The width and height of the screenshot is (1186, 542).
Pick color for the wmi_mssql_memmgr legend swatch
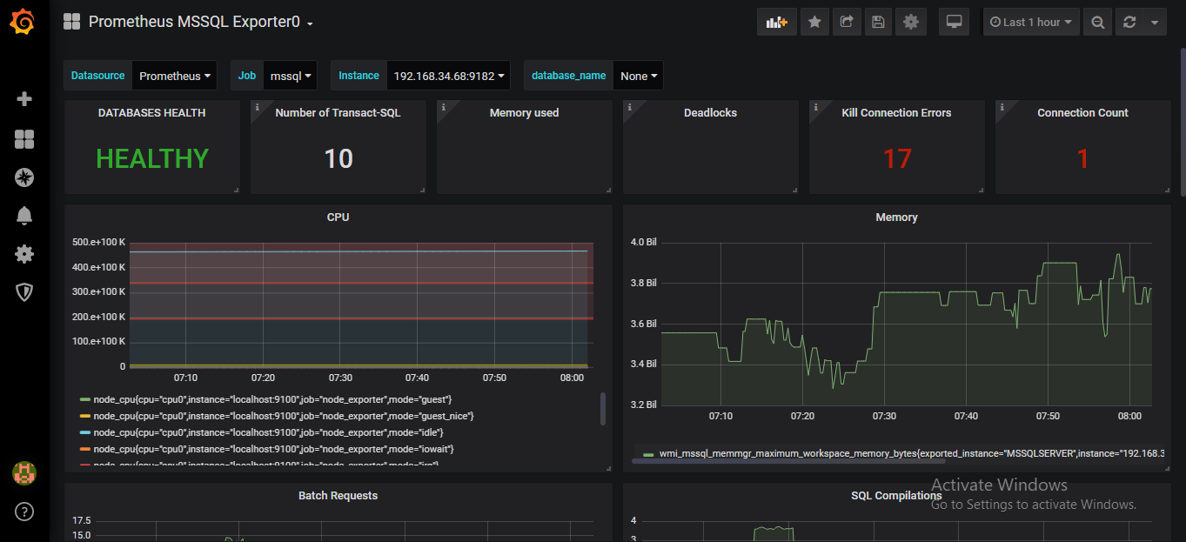[x=648, y=454]
